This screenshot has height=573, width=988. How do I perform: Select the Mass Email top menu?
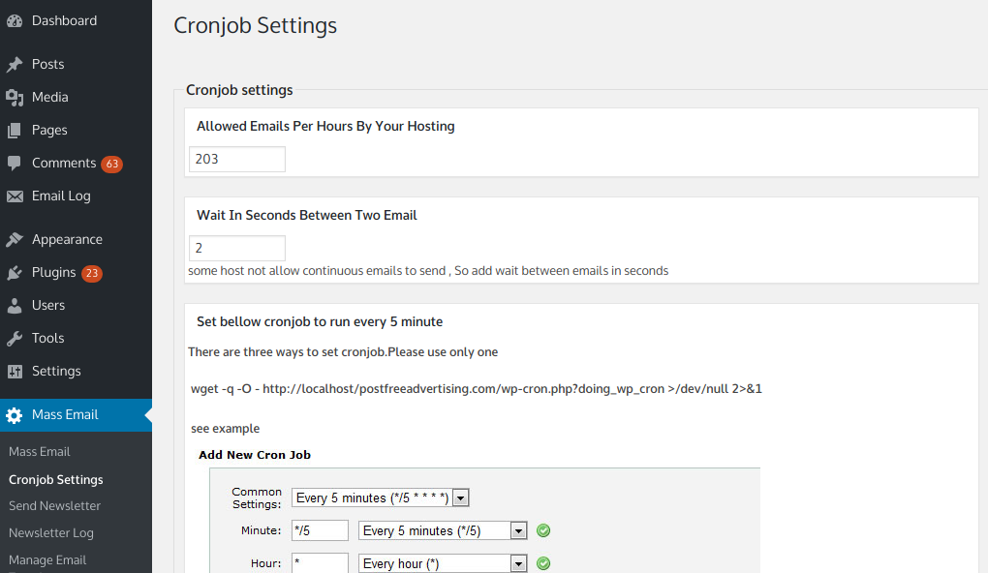[x=76, y=415]
